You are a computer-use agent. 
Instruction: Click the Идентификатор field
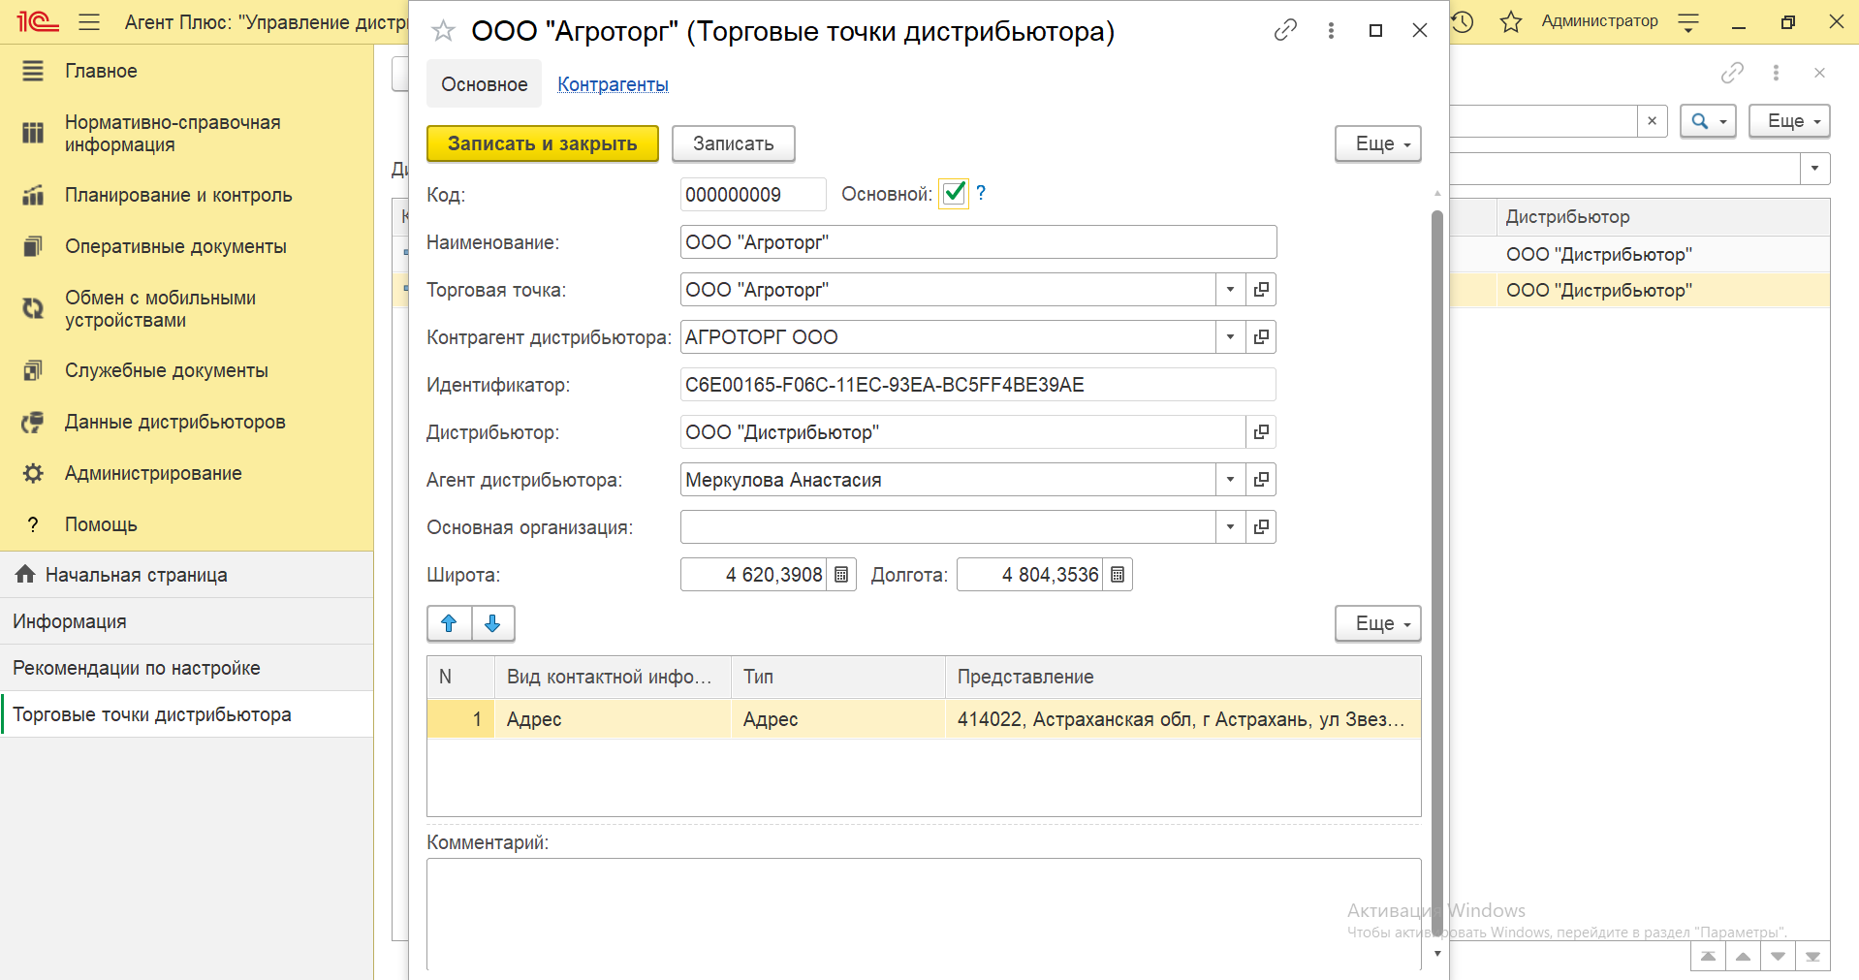[x=978, y=385]
